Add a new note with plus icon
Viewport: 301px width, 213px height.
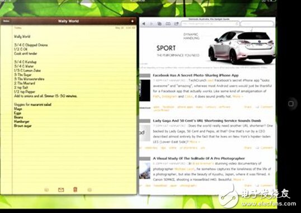[132, 21]
